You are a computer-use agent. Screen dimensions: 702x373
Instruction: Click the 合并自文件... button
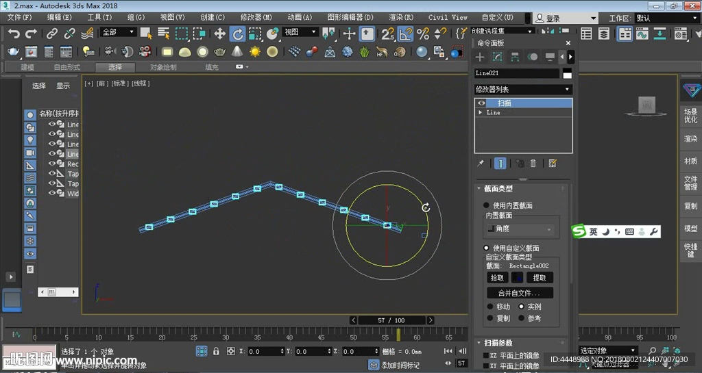pos(520,293)
